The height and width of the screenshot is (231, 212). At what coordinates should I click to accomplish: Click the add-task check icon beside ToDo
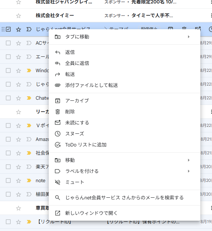(58, 145)
